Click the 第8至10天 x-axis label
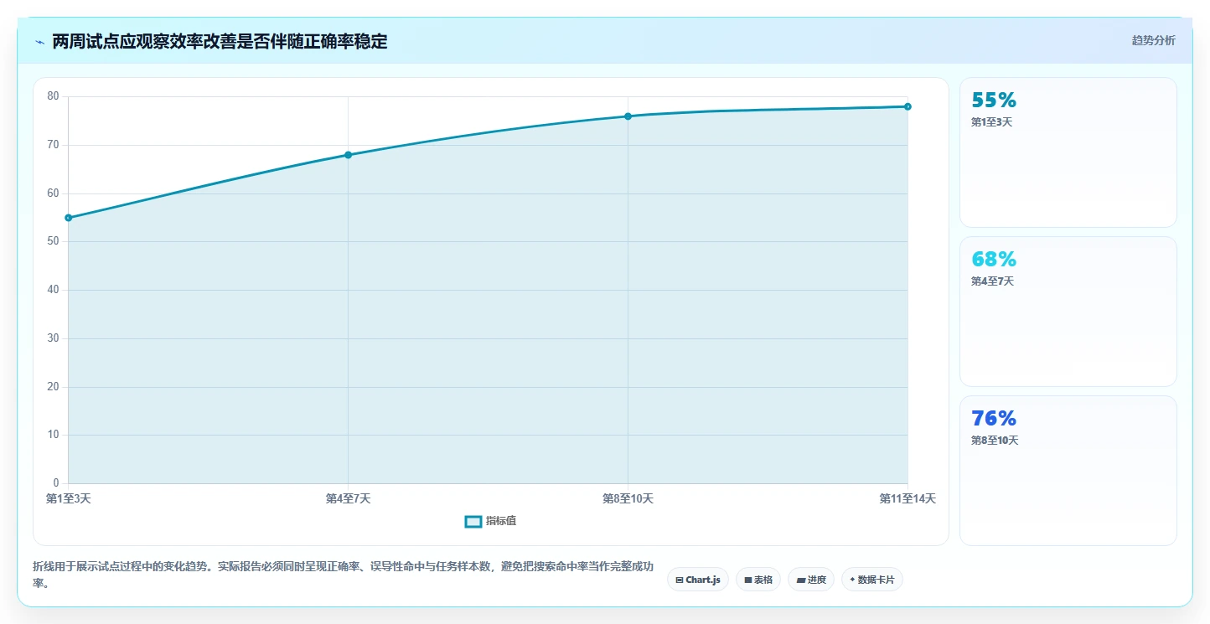The width and height of the screenshot is (1210, 624). coord(628,498)
